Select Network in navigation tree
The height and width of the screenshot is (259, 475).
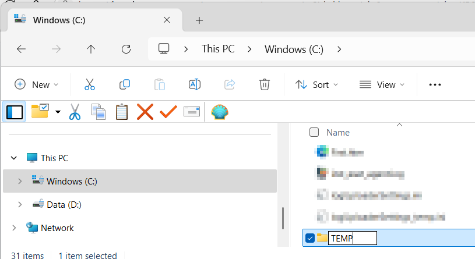pos(57,228)
